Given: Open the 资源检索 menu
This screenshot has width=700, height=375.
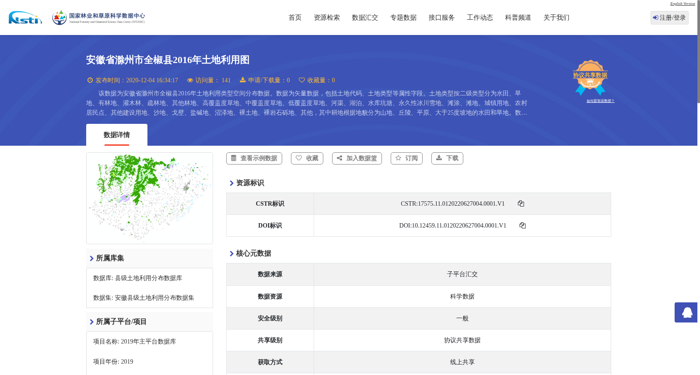Looking at the screenshot, I should click(327, 18).
